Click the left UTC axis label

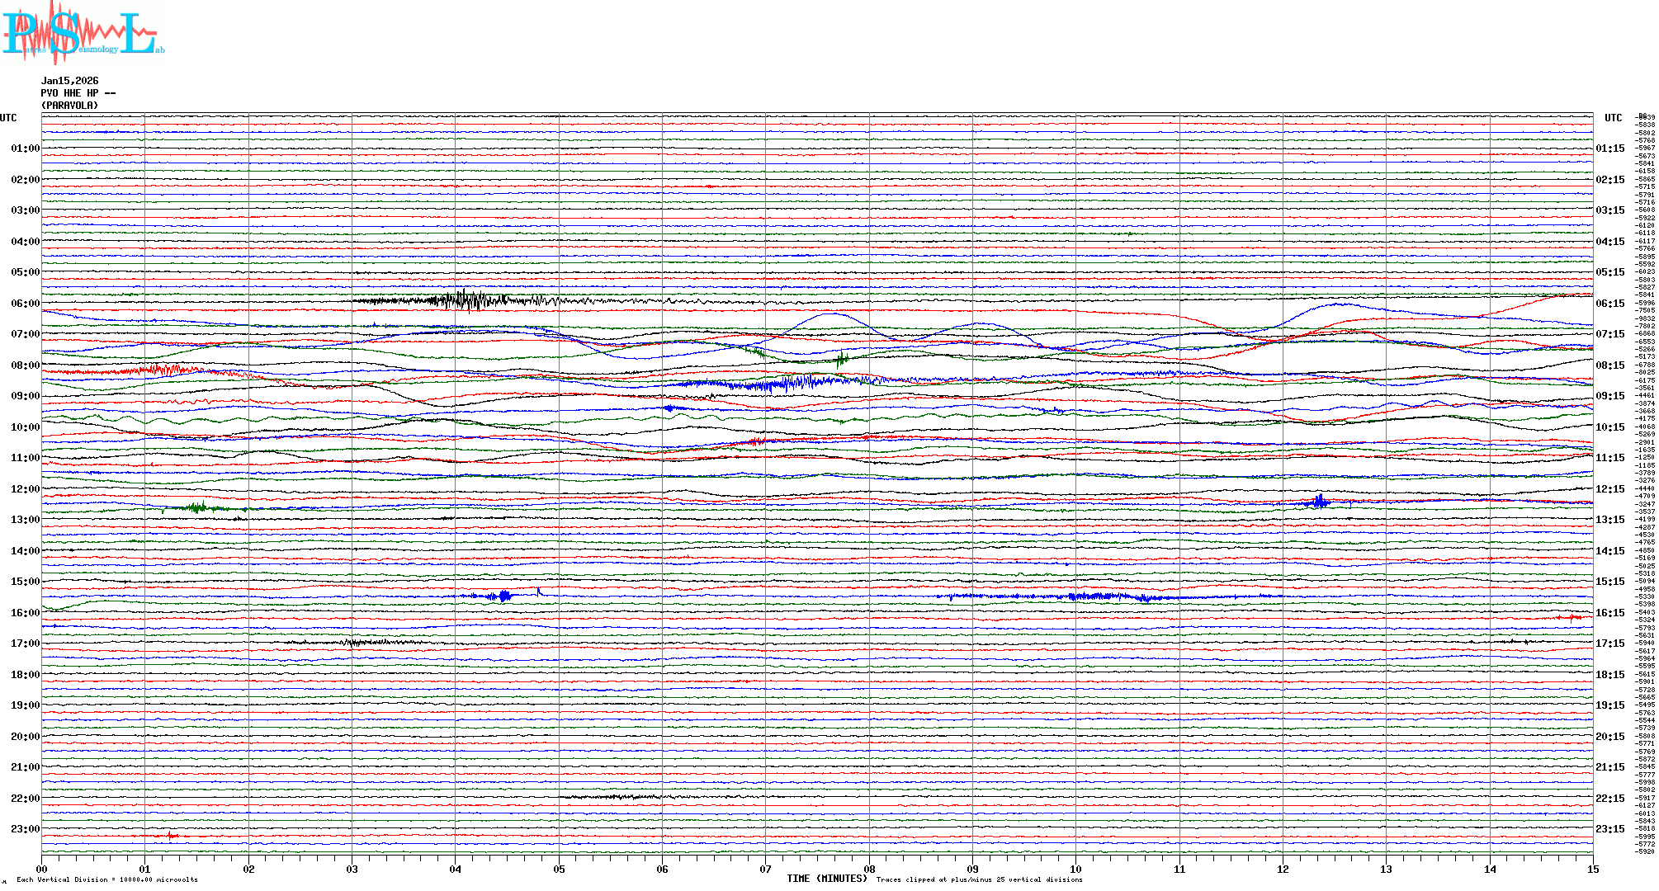tap(8, 118)
